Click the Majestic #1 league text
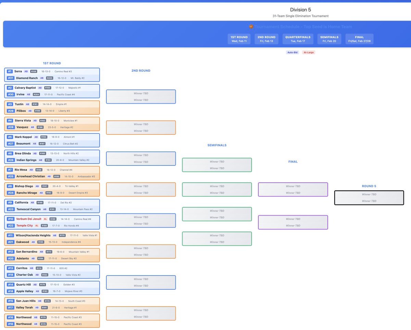This screenshot has width=411, height=330. pyautogui.click(x=75, y=88)
